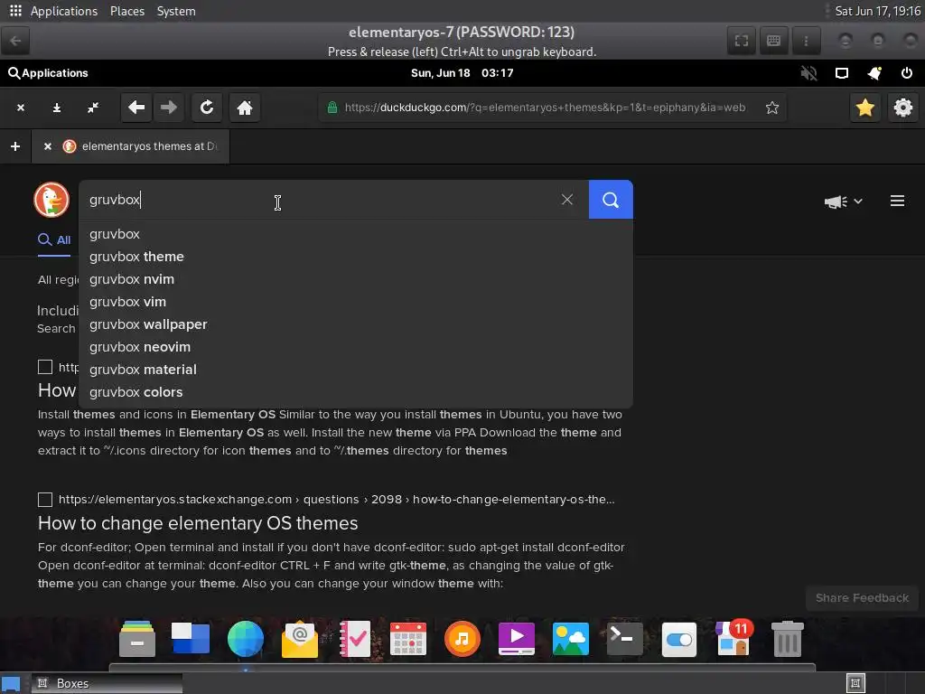
Task: Open the Trash from the dock
Action: (x=788, y=639)
